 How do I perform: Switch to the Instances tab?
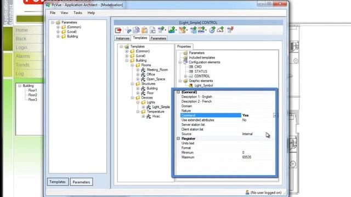[x=122, y=38]
